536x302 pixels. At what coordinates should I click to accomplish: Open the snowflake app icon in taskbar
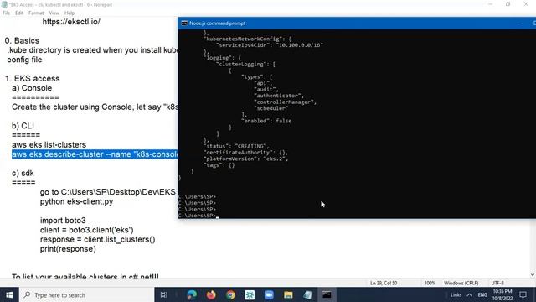250,294
